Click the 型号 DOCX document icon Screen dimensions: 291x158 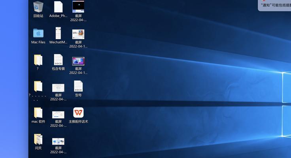tap(78, 86)
